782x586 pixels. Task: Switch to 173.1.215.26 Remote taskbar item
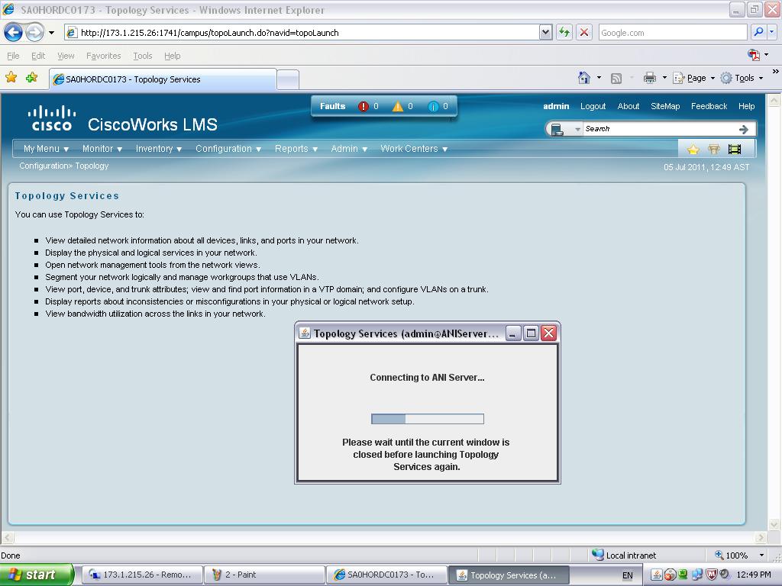tap(143, 575)
